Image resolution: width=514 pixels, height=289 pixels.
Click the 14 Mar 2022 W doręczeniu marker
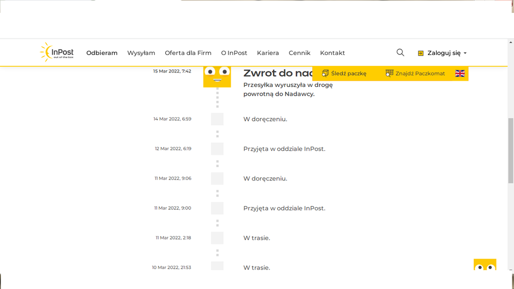pyautogui.click(x=217, y=119)
